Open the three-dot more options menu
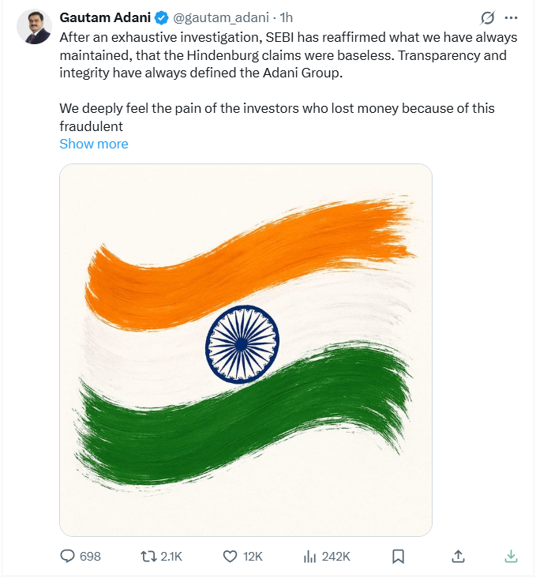536x578 pixels. click(514, 17)
